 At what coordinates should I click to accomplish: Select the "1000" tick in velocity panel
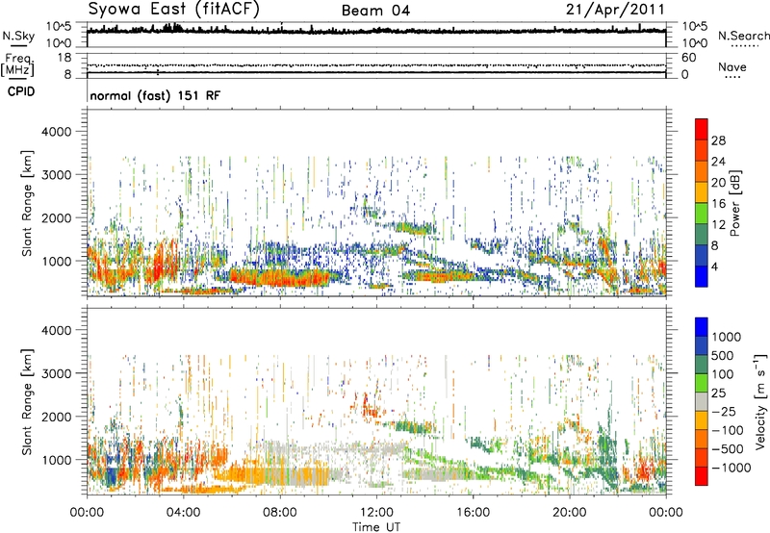point(56,459)
